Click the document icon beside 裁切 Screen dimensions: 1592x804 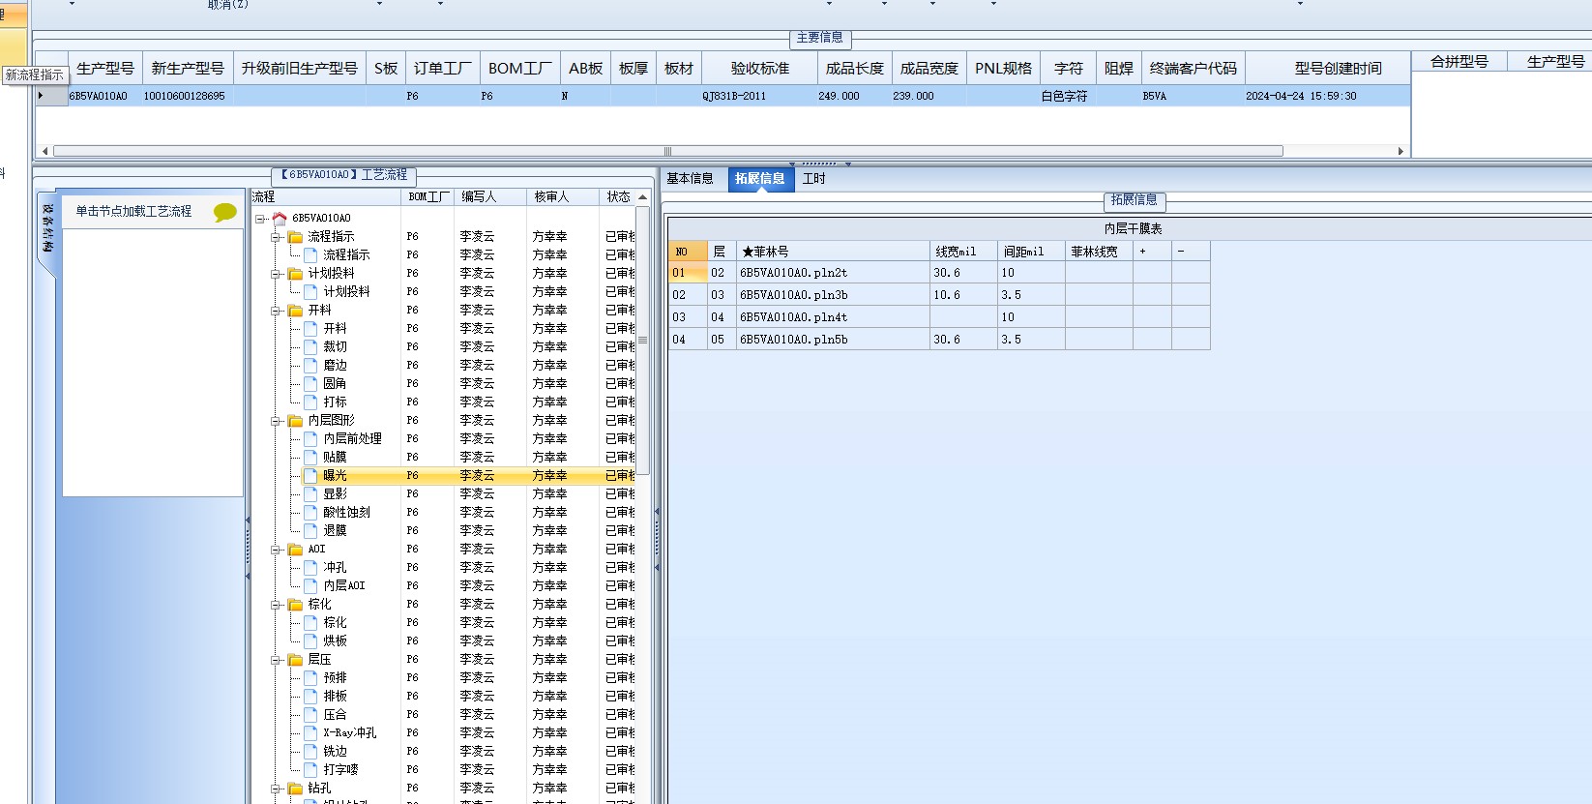[x=310, y=347]
